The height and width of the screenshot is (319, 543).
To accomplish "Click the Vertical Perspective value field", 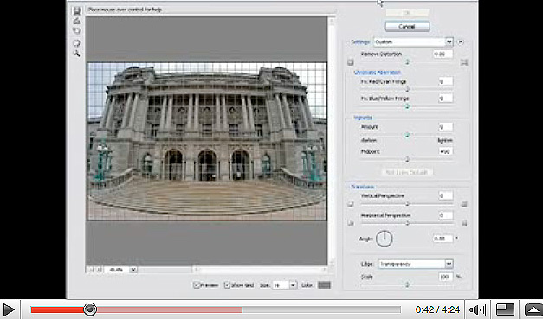I will click(x=445, y=195).
